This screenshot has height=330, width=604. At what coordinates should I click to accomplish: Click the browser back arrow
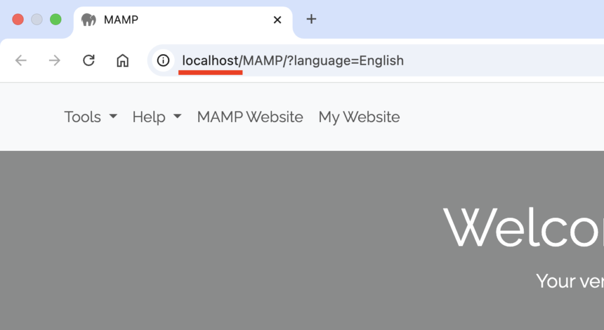click(x=21, y=60)
